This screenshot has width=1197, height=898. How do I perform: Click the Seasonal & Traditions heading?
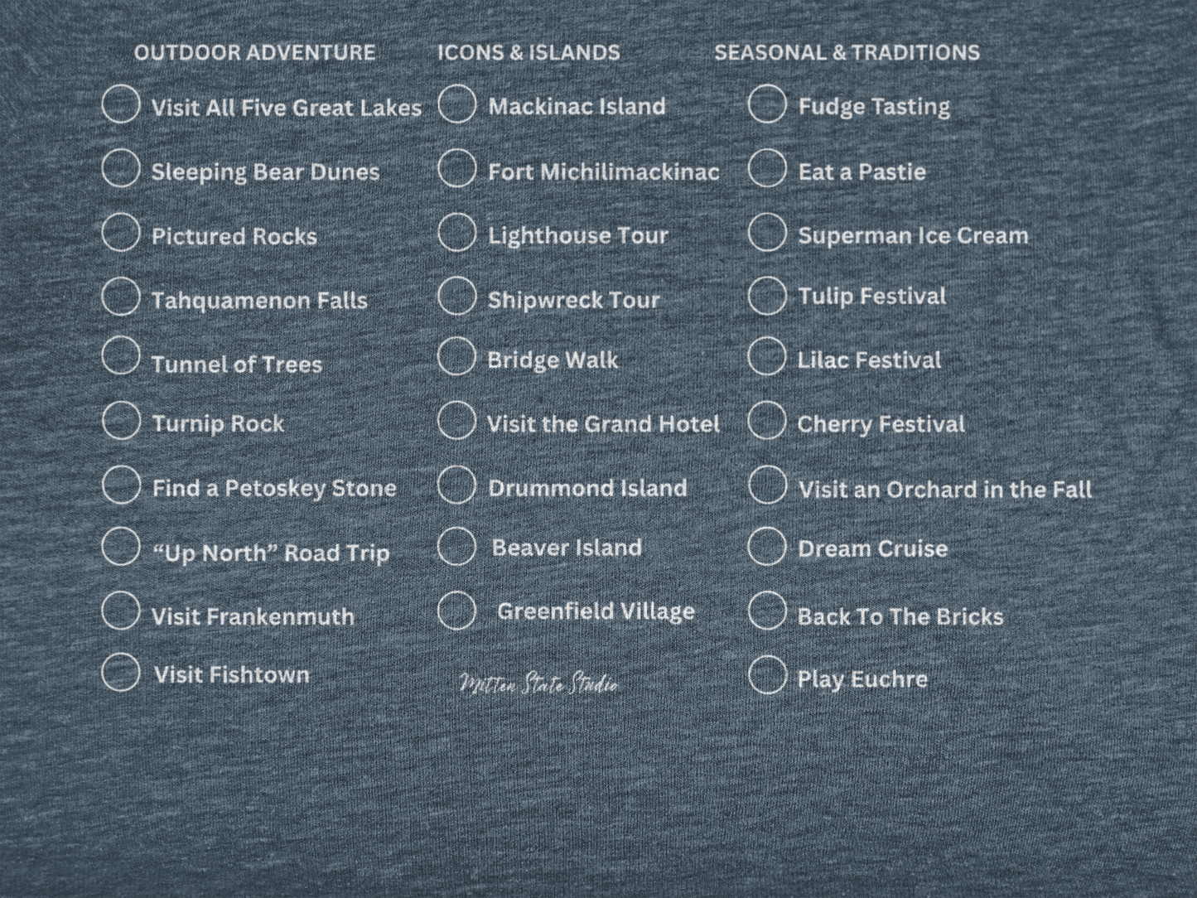847,53
